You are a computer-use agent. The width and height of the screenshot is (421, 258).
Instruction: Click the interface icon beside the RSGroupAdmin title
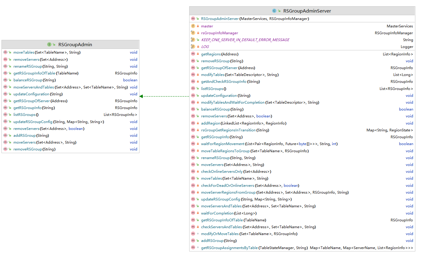pos(49,44)
